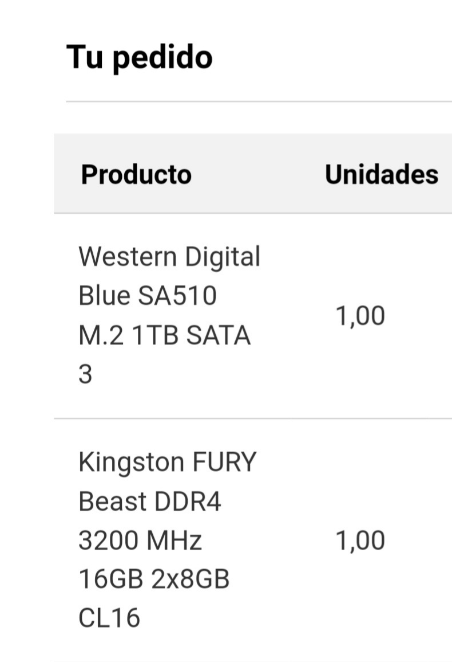Select the 1,00 units for Kingston memory

[x=360, y=540]
